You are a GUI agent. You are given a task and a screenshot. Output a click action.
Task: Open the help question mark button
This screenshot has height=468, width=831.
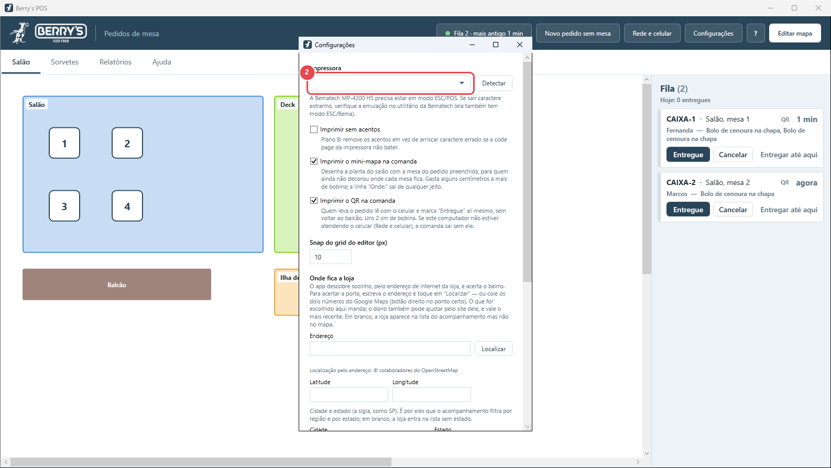pos(756,33)
